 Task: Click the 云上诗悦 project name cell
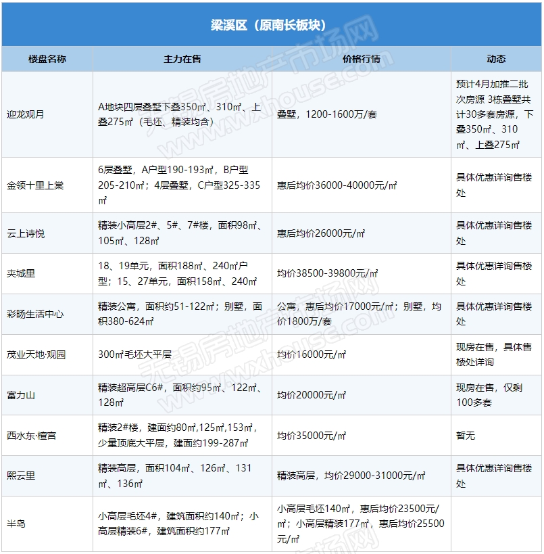click(47, 233)
